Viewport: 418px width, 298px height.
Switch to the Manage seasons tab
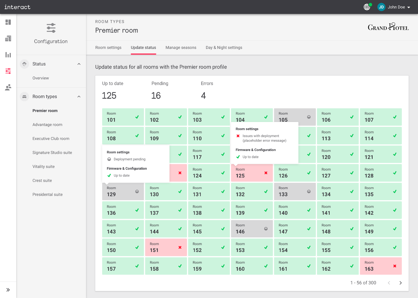(x=181, y=47)
